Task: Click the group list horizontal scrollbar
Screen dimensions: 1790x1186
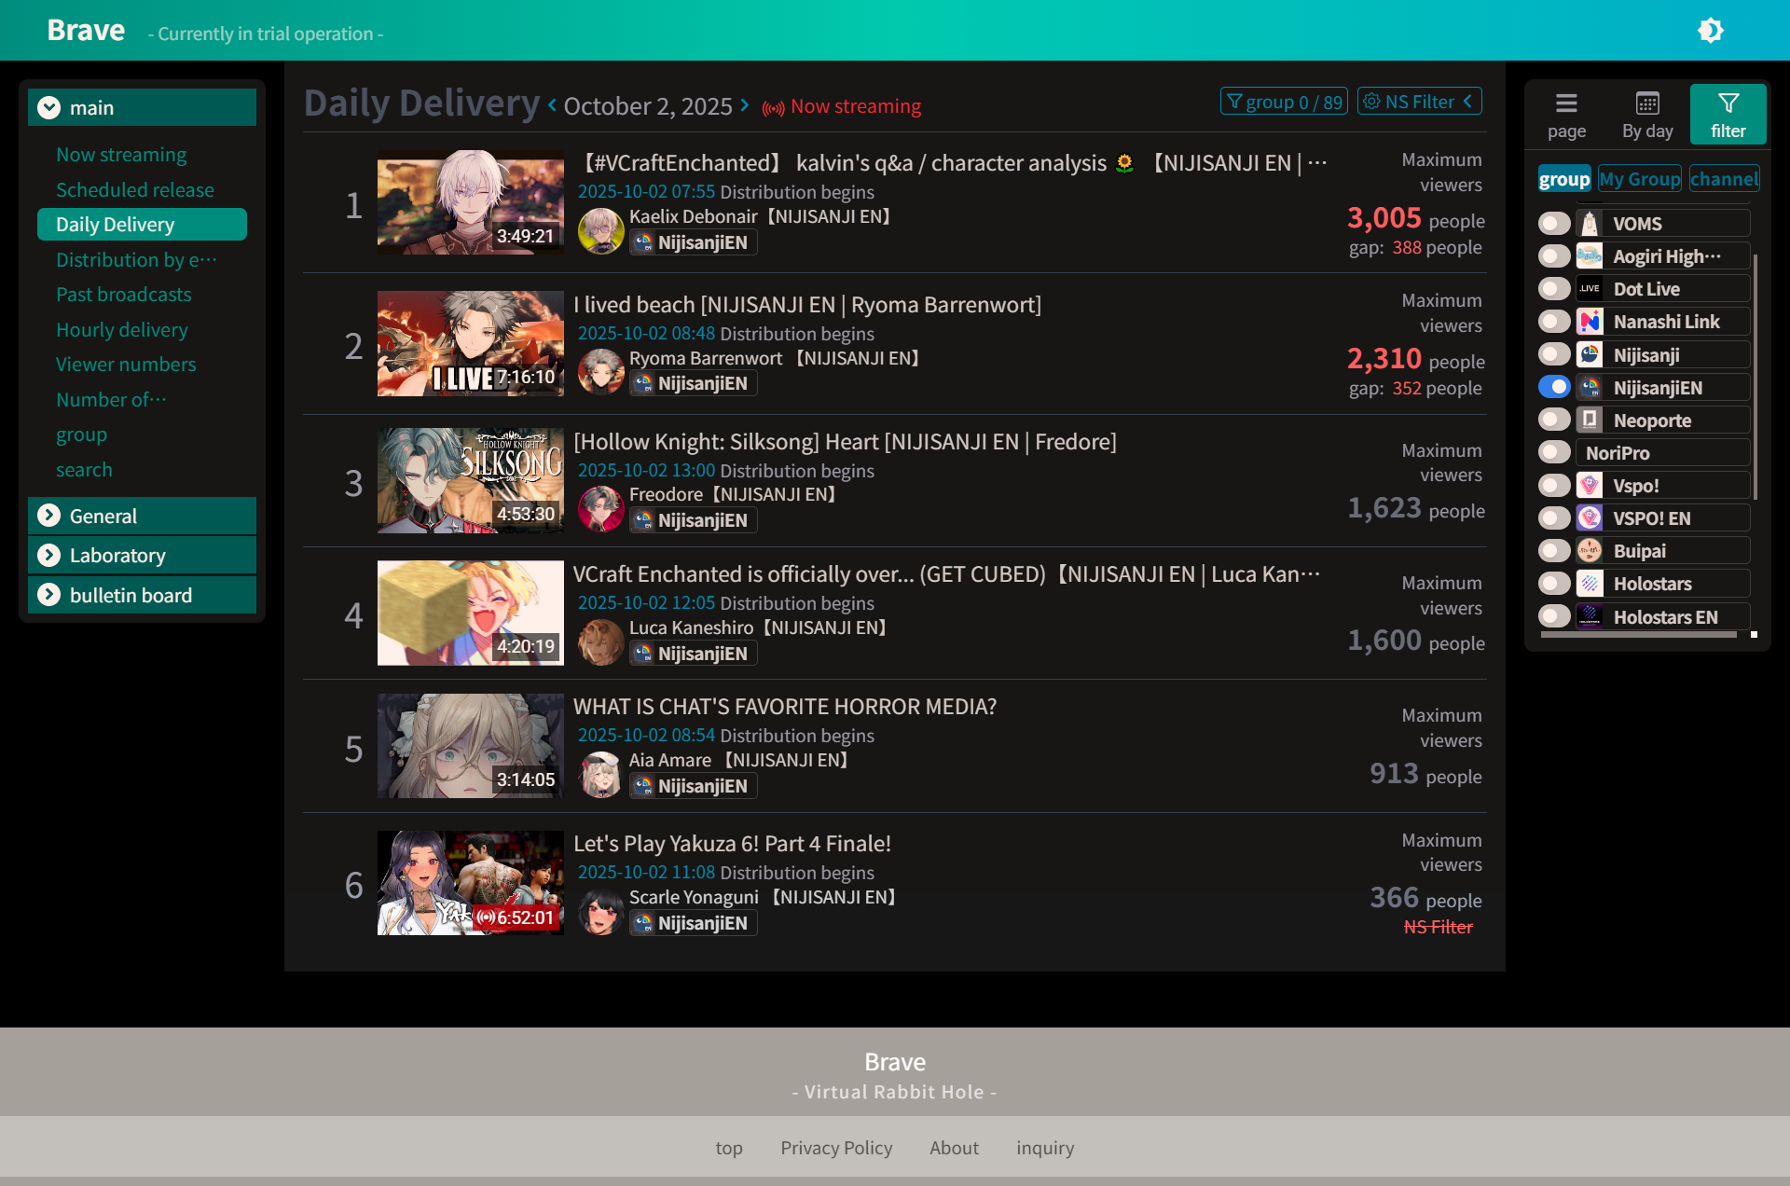Action: pyautogui.click(x=1638, y=634)
